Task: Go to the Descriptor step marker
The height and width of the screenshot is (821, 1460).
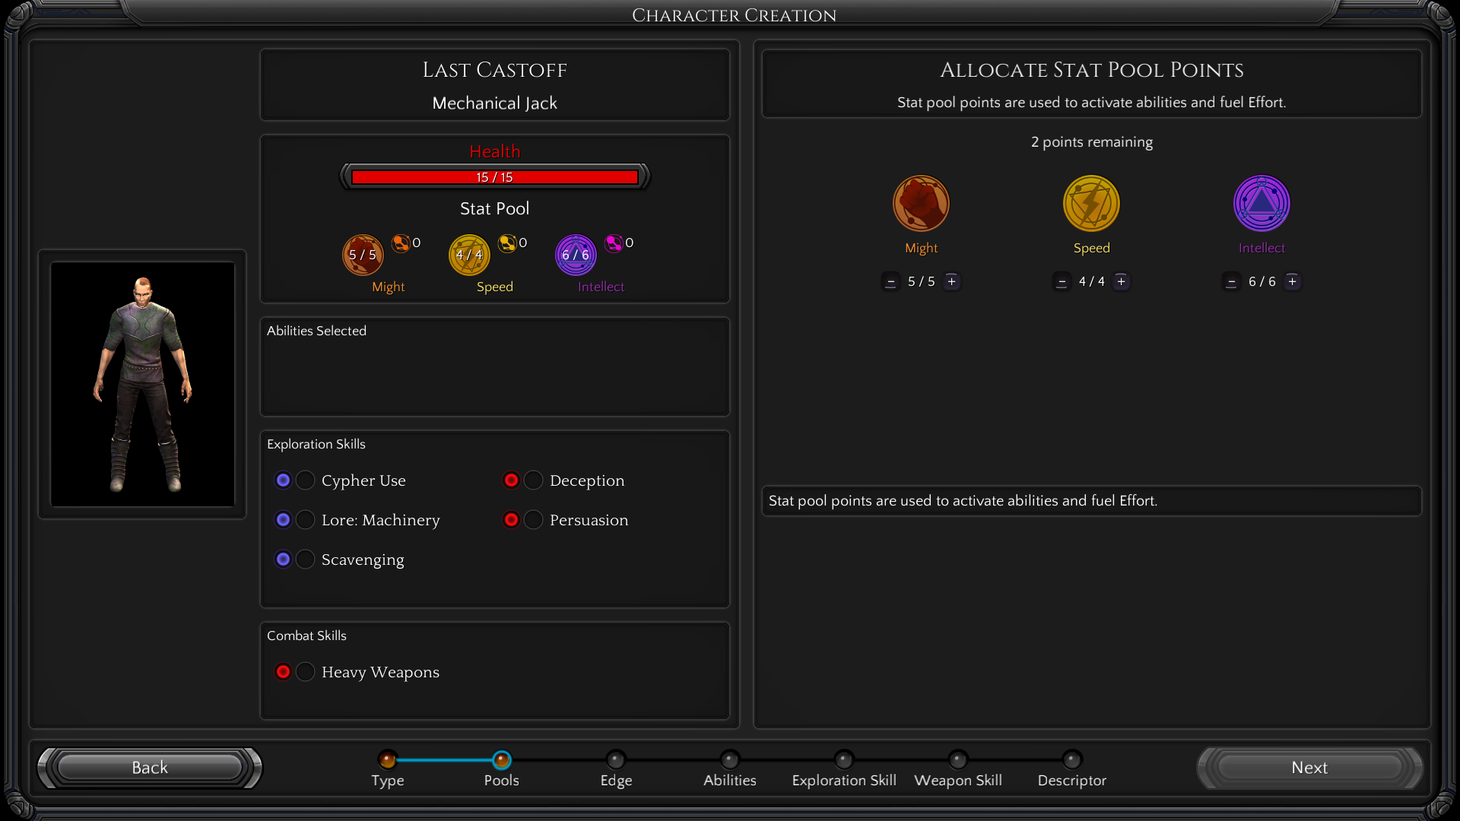Action: click(1071, 759)
